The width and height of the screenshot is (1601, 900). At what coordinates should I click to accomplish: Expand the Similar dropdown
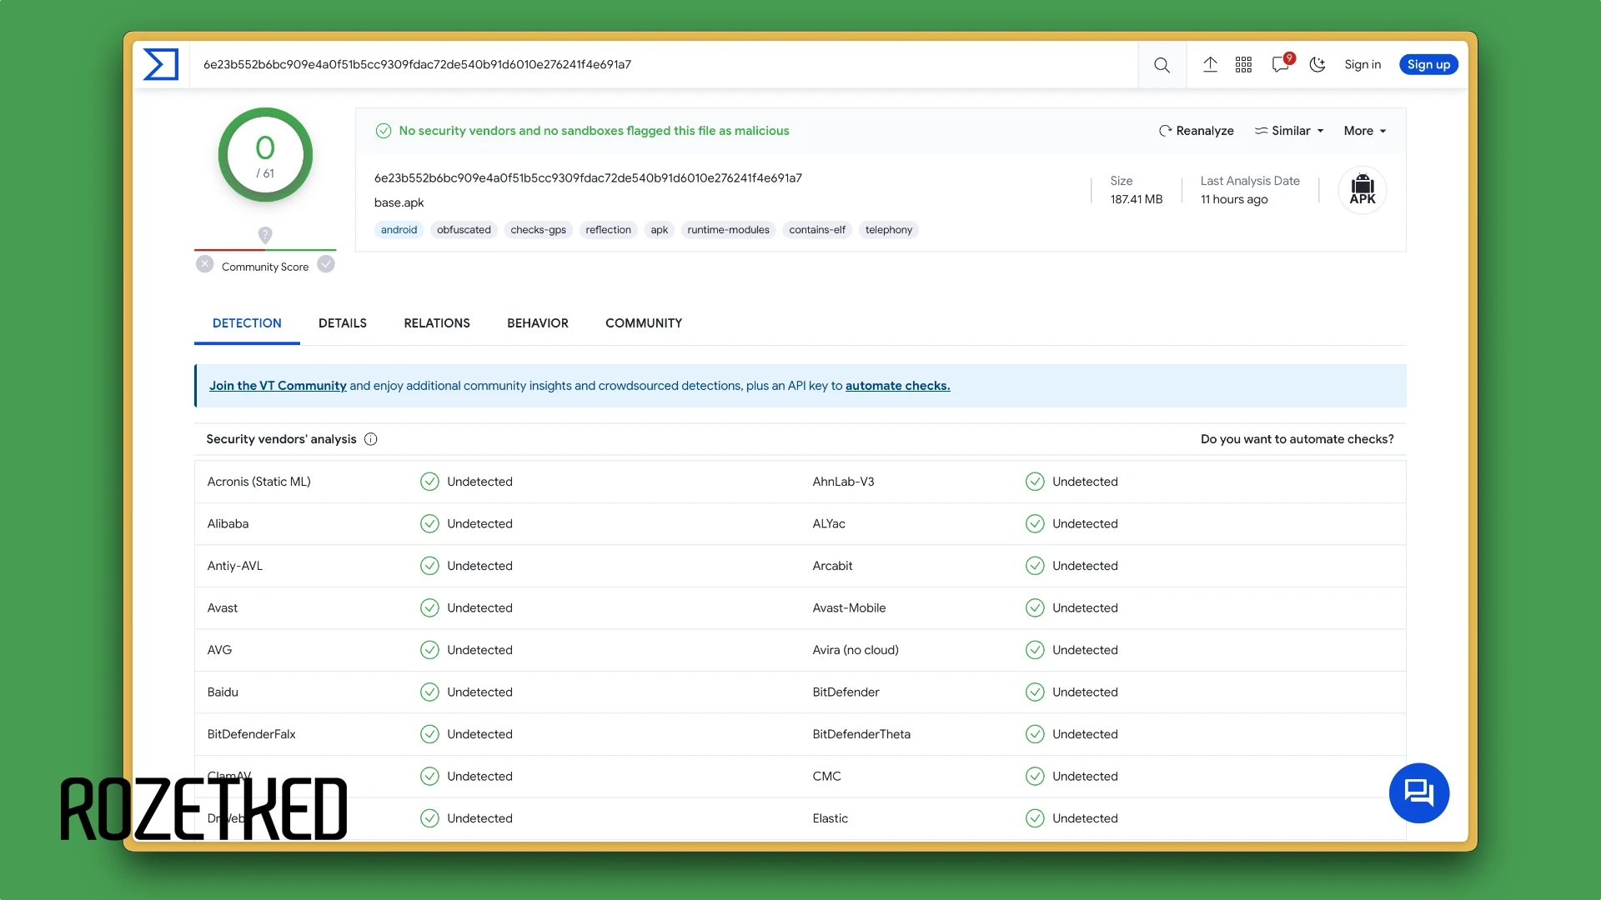click(x=1289, y=131)
